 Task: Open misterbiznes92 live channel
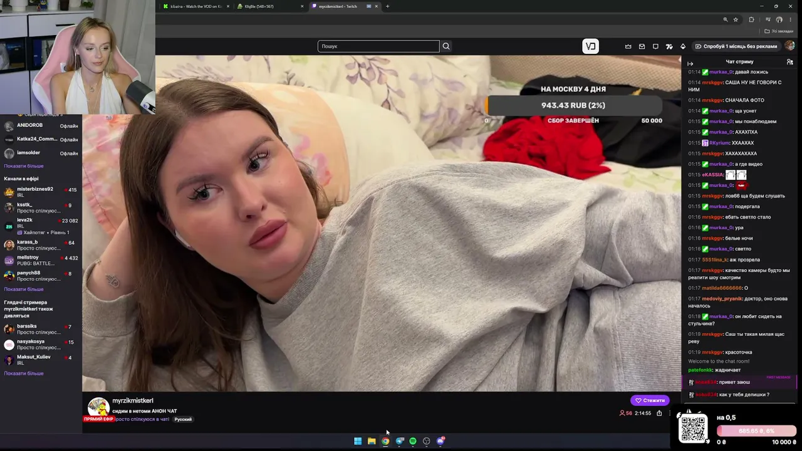(x=41, y=192)
